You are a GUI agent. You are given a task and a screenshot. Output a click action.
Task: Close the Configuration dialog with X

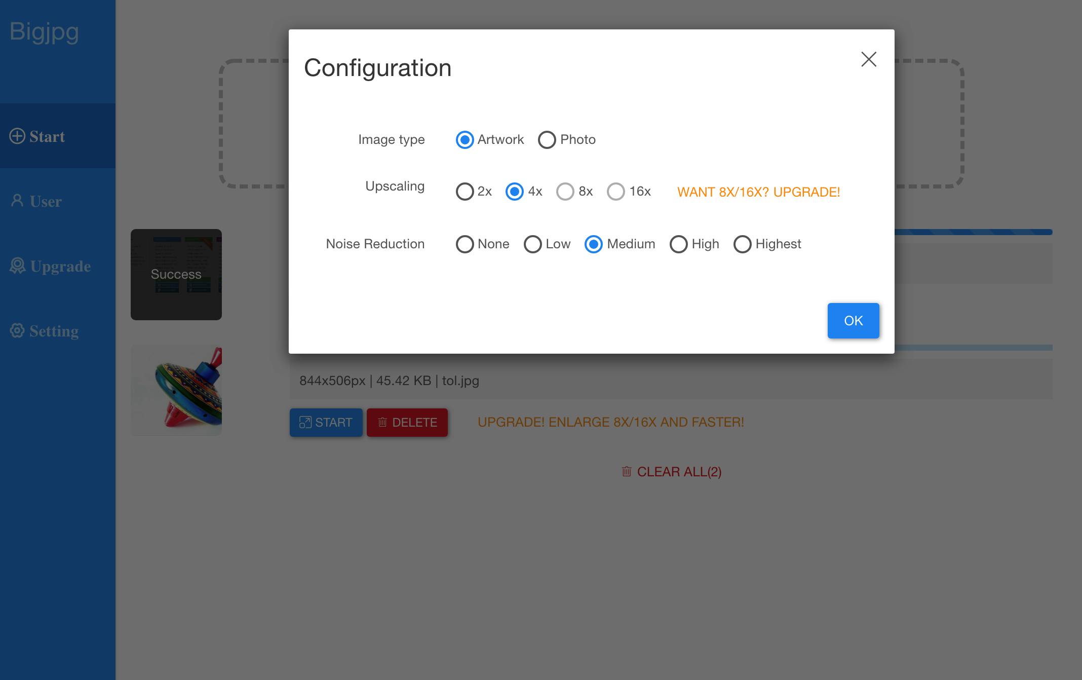[x=869, y=59]
